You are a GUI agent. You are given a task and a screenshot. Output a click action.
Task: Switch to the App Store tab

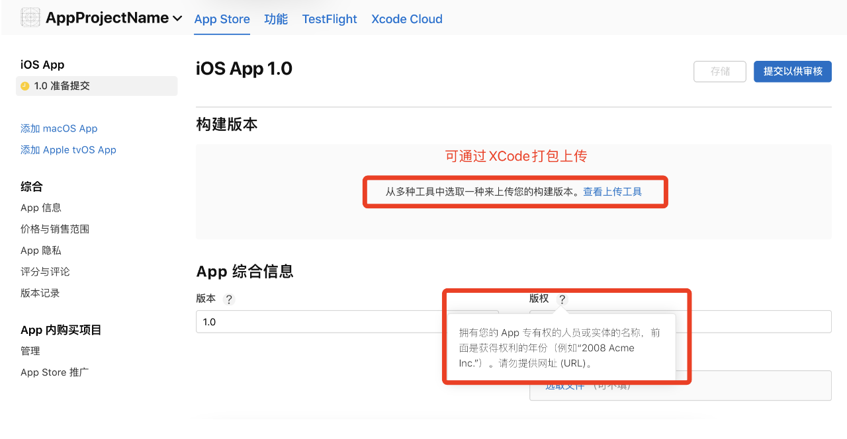tap(222, 19)
